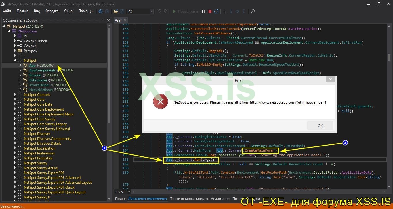Open search with the magnifier icon
Image resolution: width=393 pixels, height=209 pixels.
(x=253, y=11)
